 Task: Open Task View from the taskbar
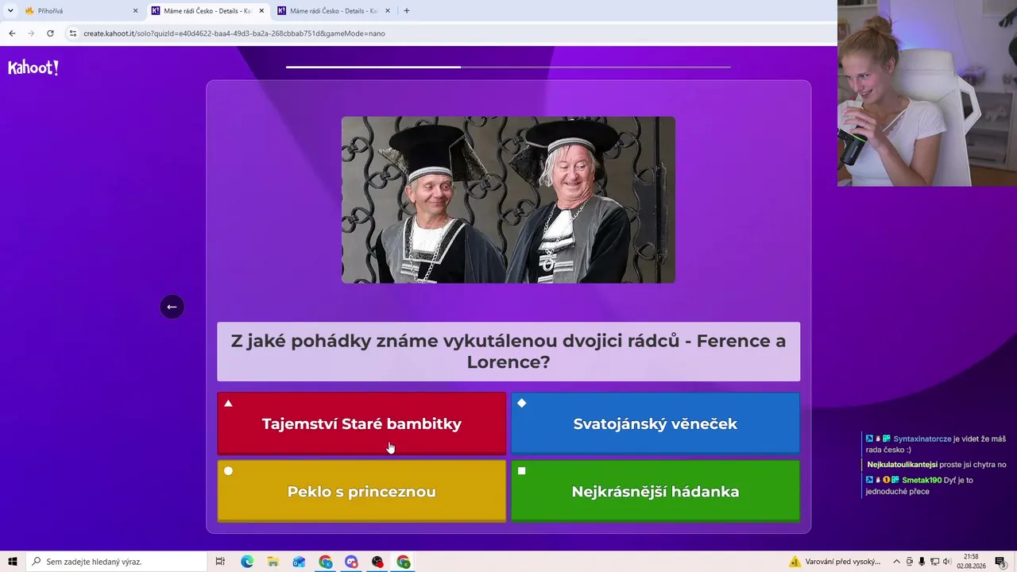tap(220, 562)
